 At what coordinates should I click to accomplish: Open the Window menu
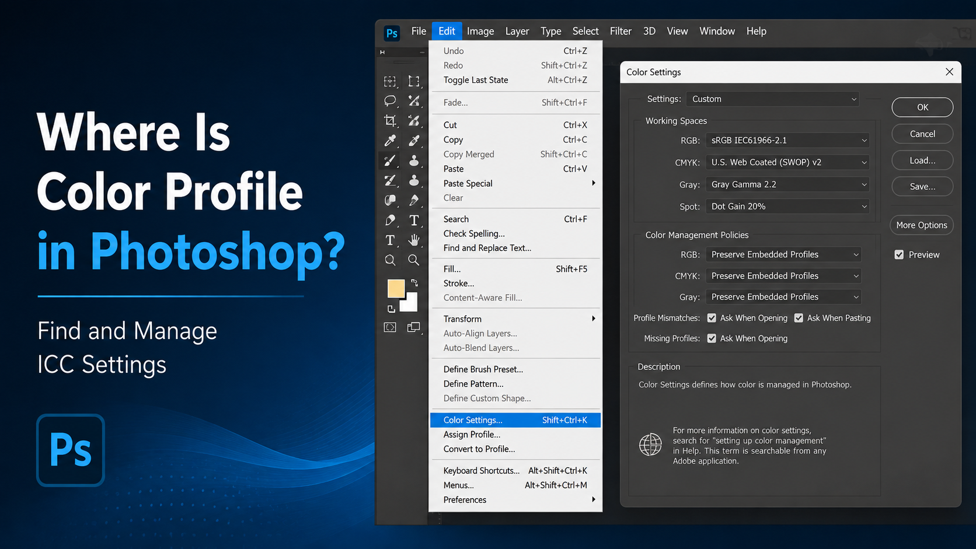click(717, 31)
